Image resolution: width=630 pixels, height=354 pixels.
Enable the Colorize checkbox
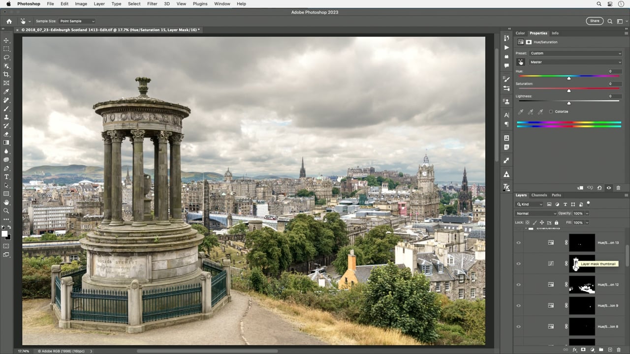coord(551,112)
